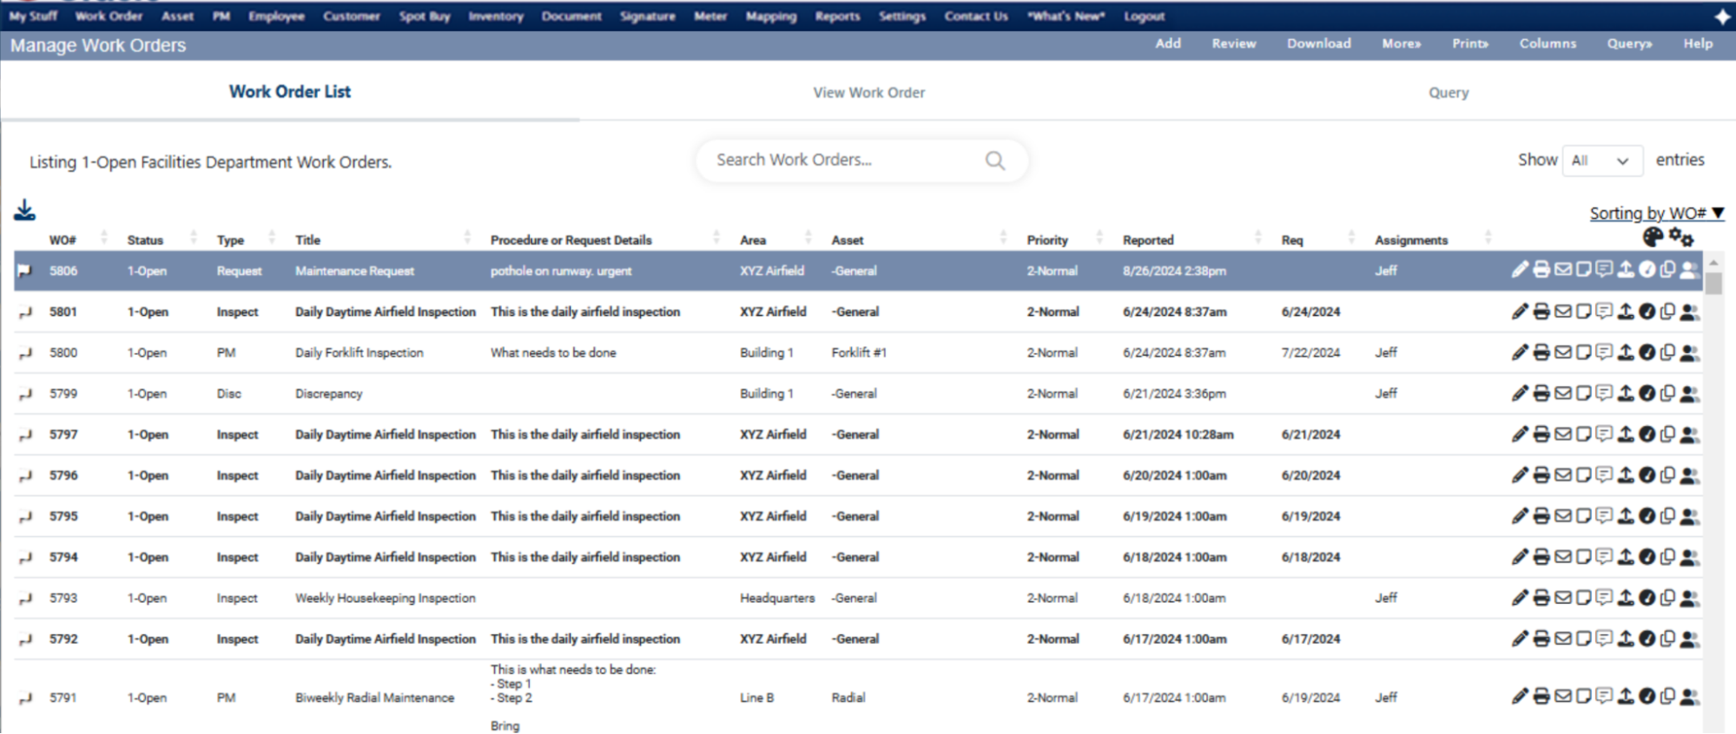Print work order 5791 via printer icon
This screenshot has width=1736, height=734.
1541,696
